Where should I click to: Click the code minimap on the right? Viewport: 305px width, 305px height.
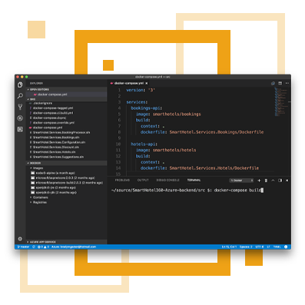(x=281, y=101)
